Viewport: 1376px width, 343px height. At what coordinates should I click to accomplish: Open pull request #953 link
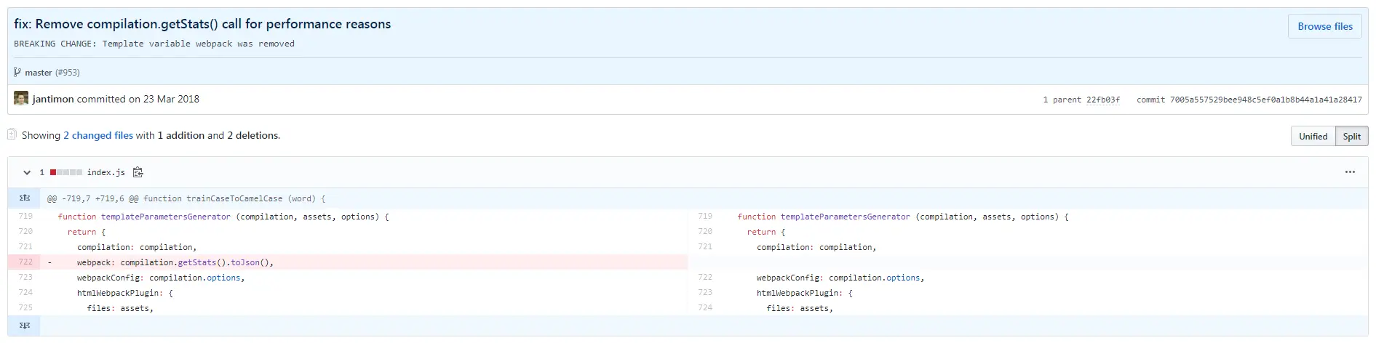point(68,73)
